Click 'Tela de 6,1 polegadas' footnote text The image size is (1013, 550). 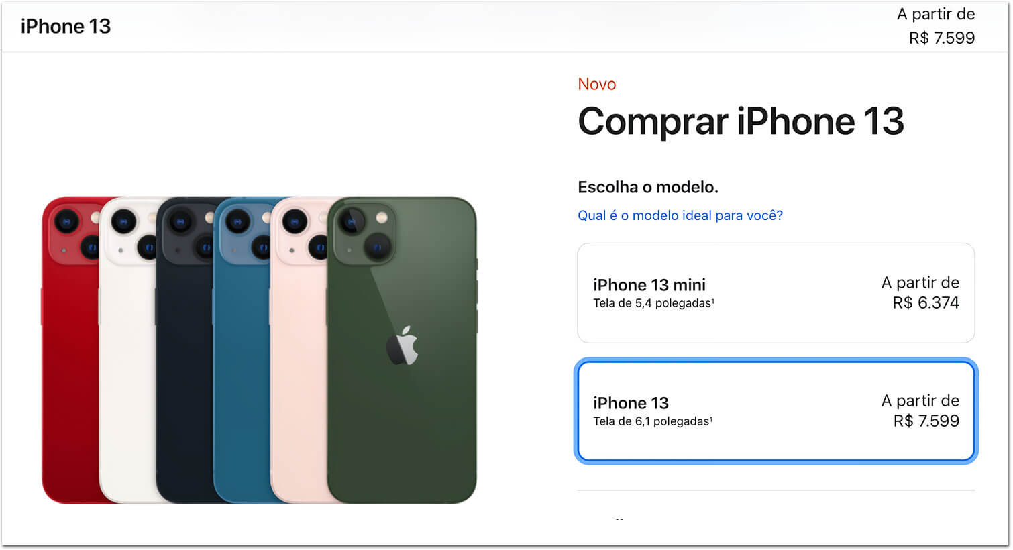[x=652, y=421]
